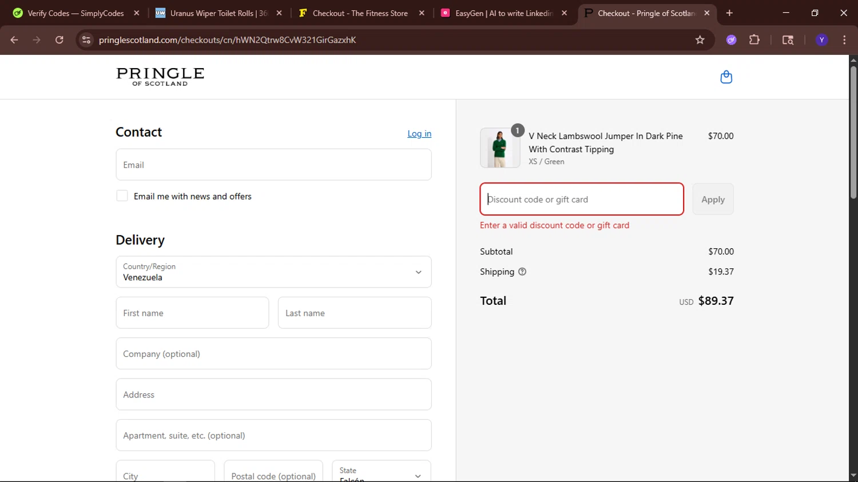Viewport: 858px width, 482px height.
Task: Tick Email me with news and offers
Action: (x=122, y=196)
